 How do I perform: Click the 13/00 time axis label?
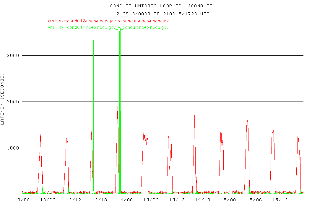(22, 200)
